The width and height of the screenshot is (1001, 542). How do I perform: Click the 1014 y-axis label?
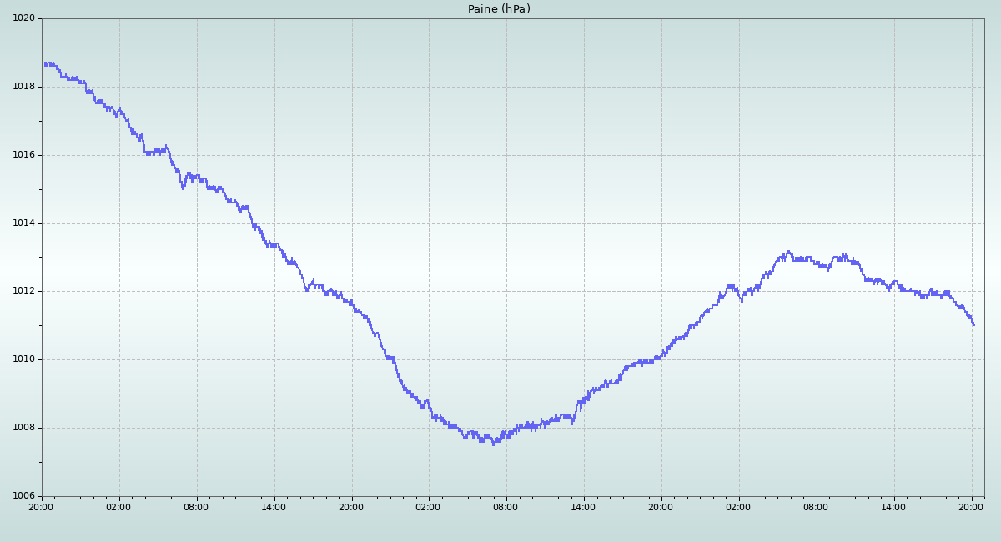click(23, 223)
